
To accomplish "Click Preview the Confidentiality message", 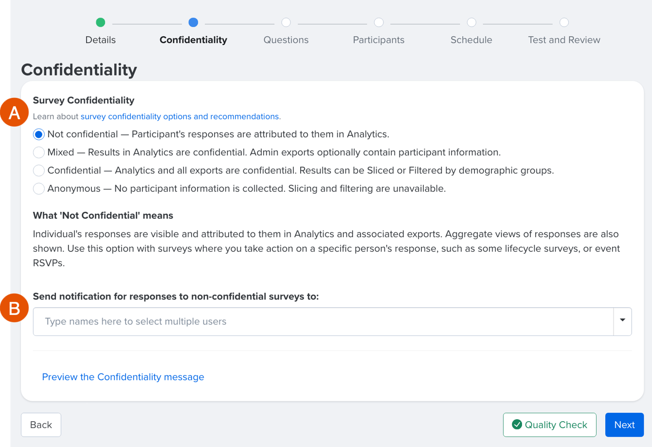I will click(123, 376).
